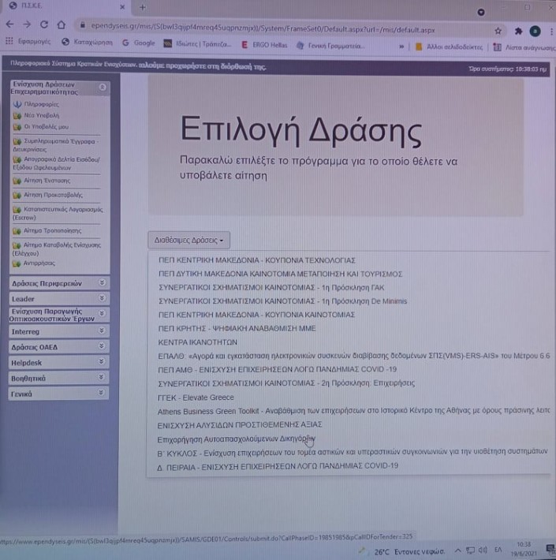Open Άλλοι σελιδοδείκτες bookmarks folder
The height and width of the screenshot is (560, 556).
tap(449, 47)
